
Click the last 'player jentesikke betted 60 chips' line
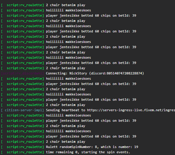[x=91, y=136]
